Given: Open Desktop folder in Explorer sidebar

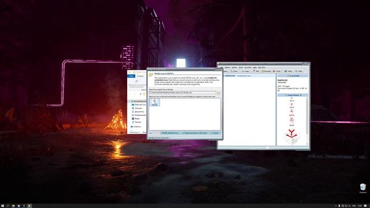Looking at the screenshot, I should pos(139,105).
